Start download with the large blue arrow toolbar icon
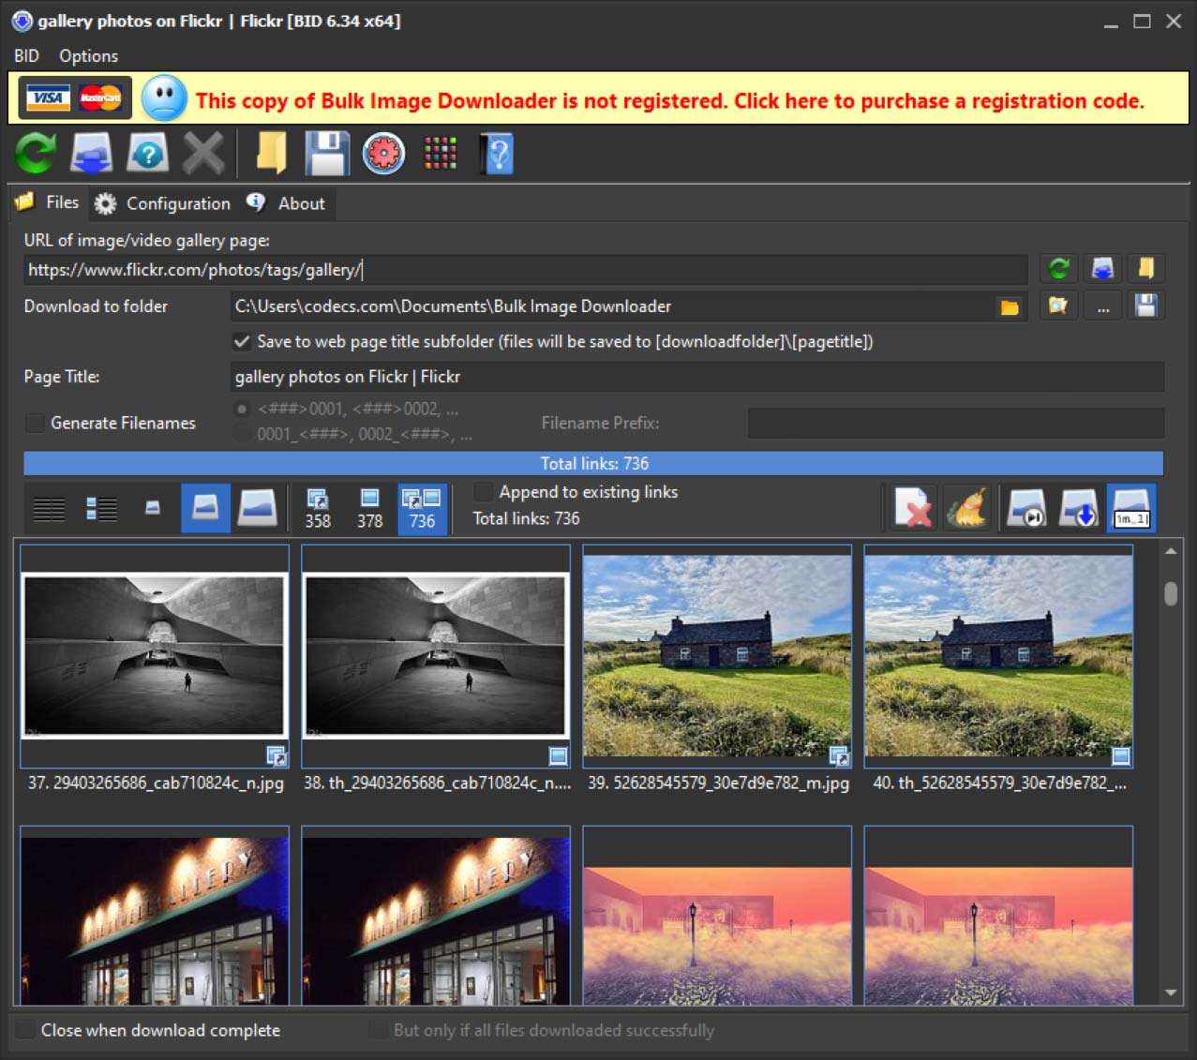The height and width of the screenshot is (1060, 1197). 92,153
